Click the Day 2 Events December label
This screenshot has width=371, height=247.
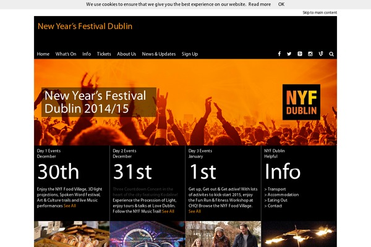click(x=124, y=154)
